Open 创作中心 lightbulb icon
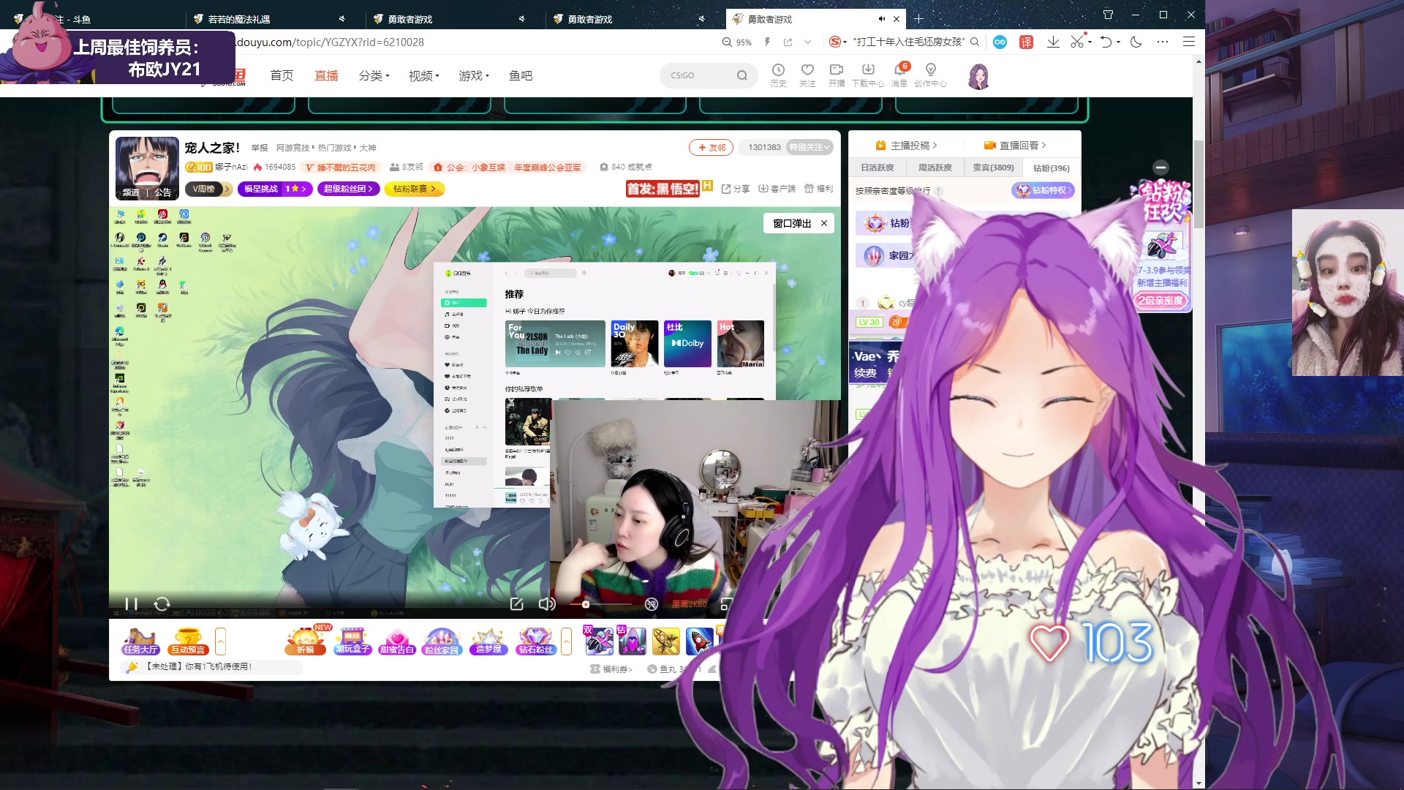The height and width of the screenshot is (790, 1404). click(930, 75)
